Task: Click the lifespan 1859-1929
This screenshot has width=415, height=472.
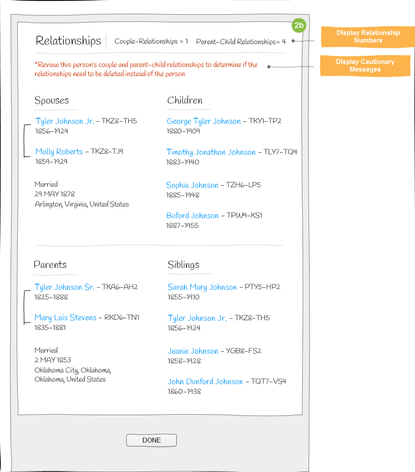Action: (x=51, y=161)
